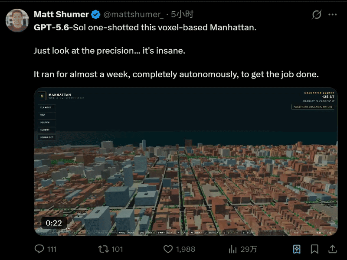This screenshot has height=260, width=347.
Task: Open the three-dot more options menu
Action: coord(332,15)
